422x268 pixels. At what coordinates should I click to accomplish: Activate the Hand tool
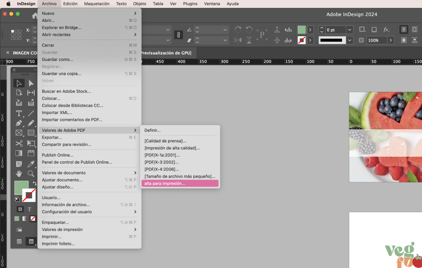19,174
